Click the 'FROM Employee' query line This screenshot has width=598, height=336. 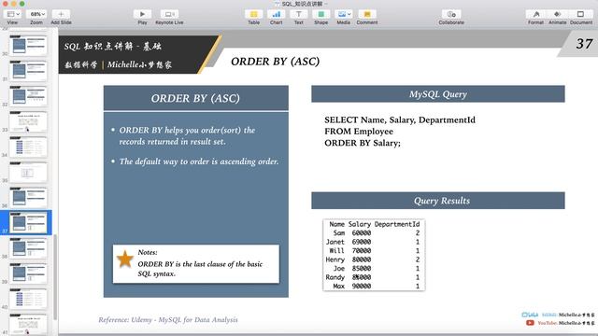tap(359, 132)
